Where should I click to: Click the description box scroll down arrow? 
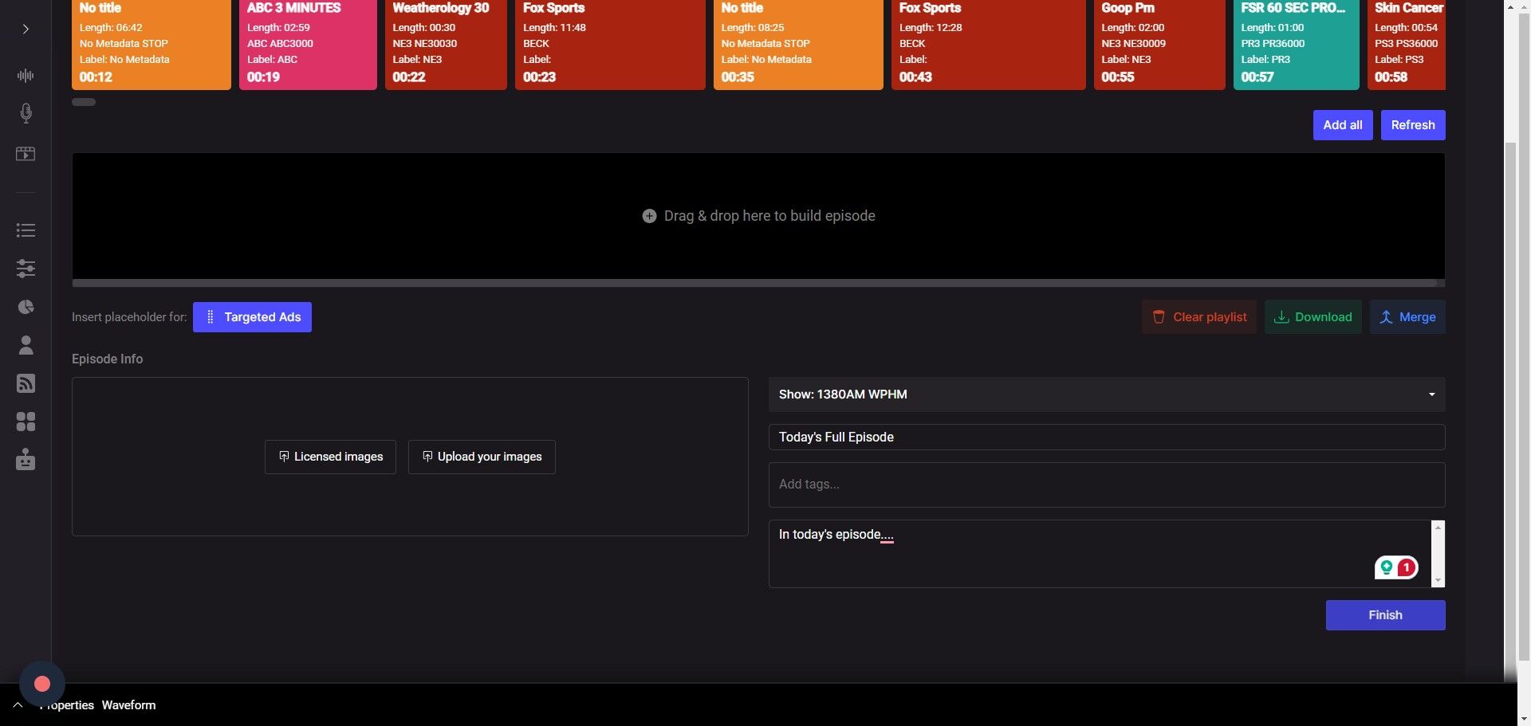pos(1439,580)
